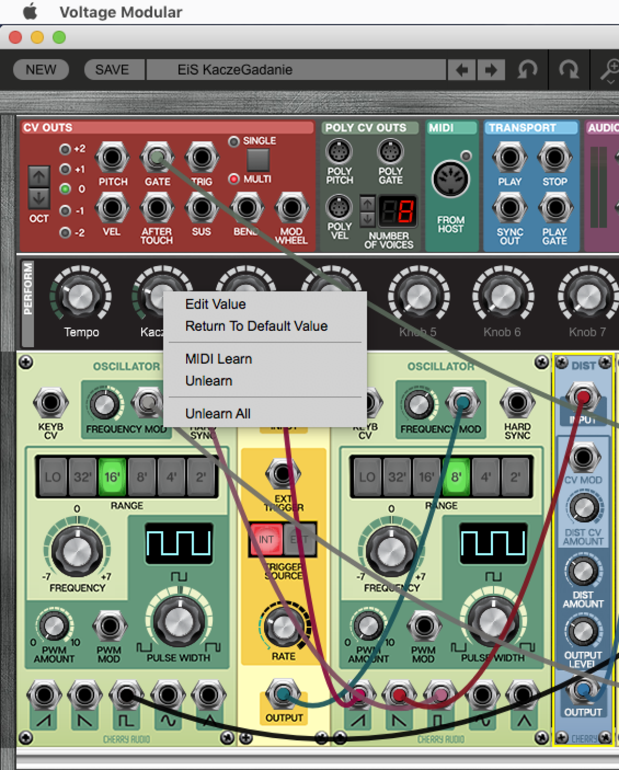Increase the number of voices
619x770 pixels.
(x=368, y=204)
